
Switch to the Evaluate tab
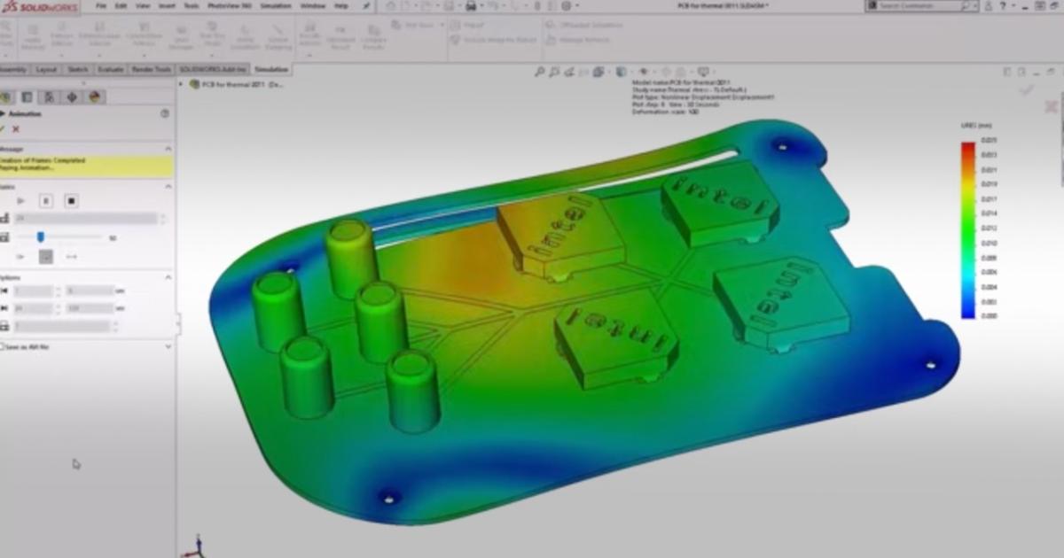point(111,69)
